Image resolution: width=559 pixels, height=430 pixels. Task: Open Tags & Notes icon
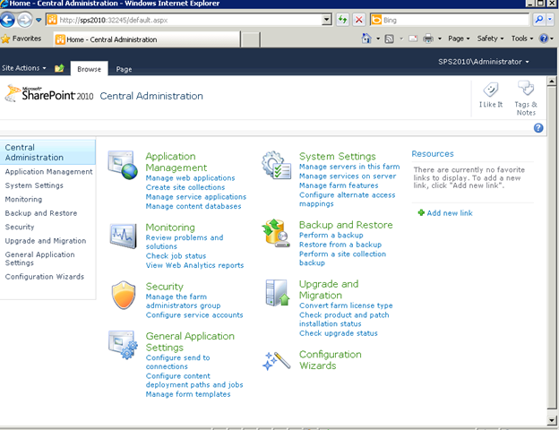526,90
